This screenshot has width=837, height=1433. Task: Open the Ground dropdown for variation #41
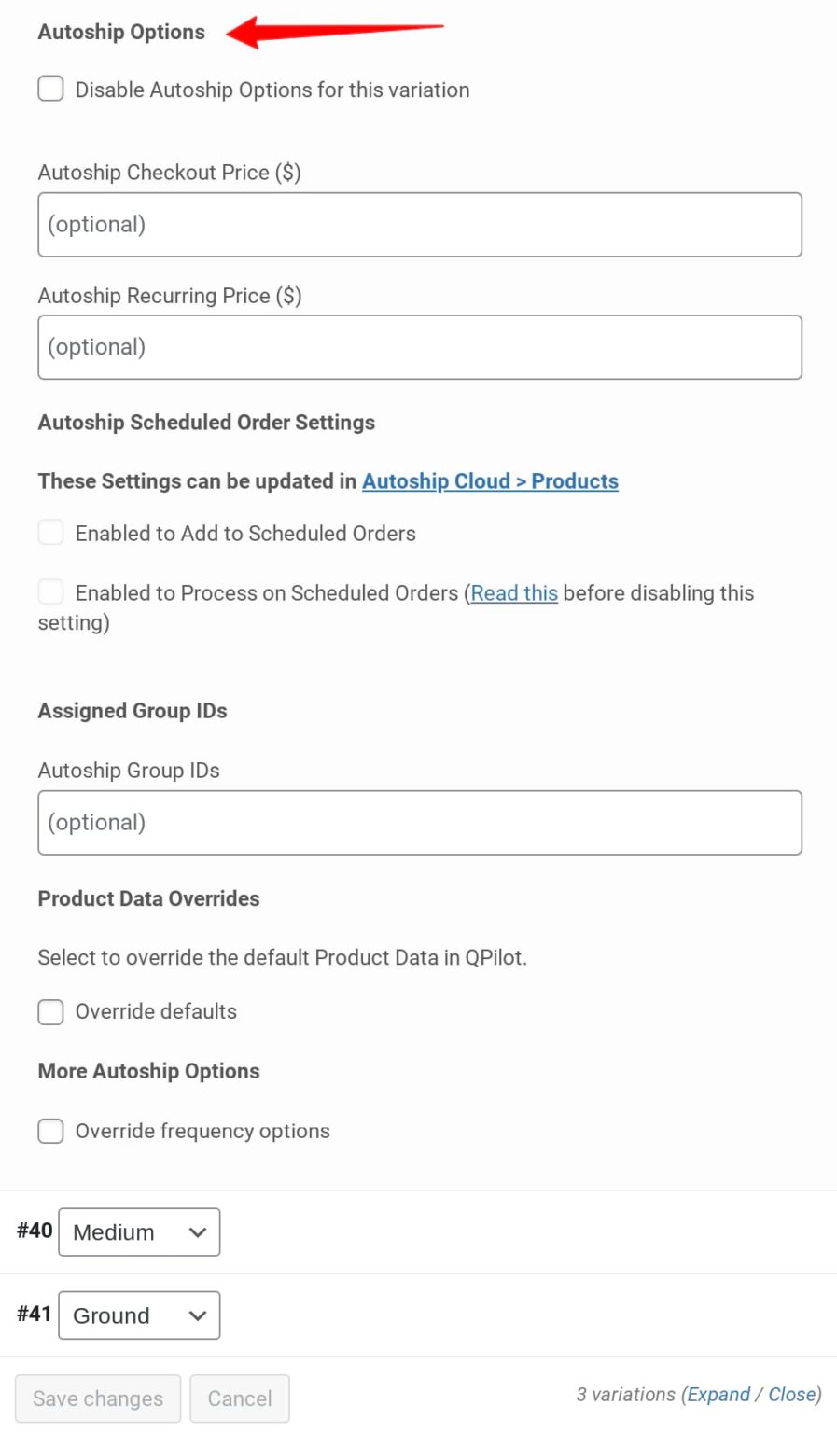coord(138,1315)
